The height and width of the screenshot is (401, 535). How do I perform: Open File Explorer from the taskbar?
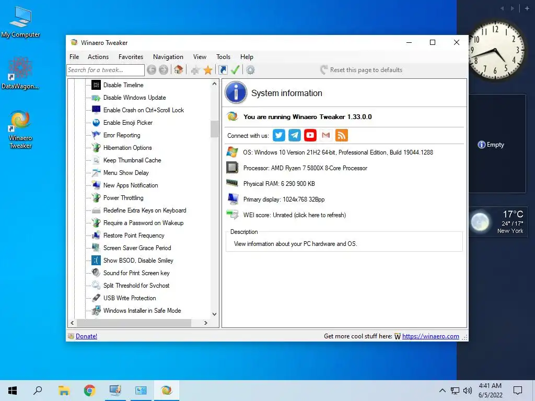coord(64,391)
